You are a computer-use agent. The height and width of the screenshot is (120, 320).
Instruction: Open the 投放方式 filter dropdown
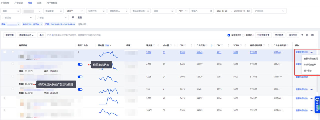96,11
